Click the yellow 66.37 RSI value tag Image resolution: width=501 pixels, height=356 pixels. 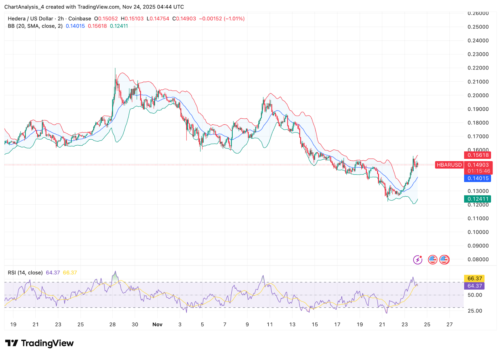[x=474, y=278]
